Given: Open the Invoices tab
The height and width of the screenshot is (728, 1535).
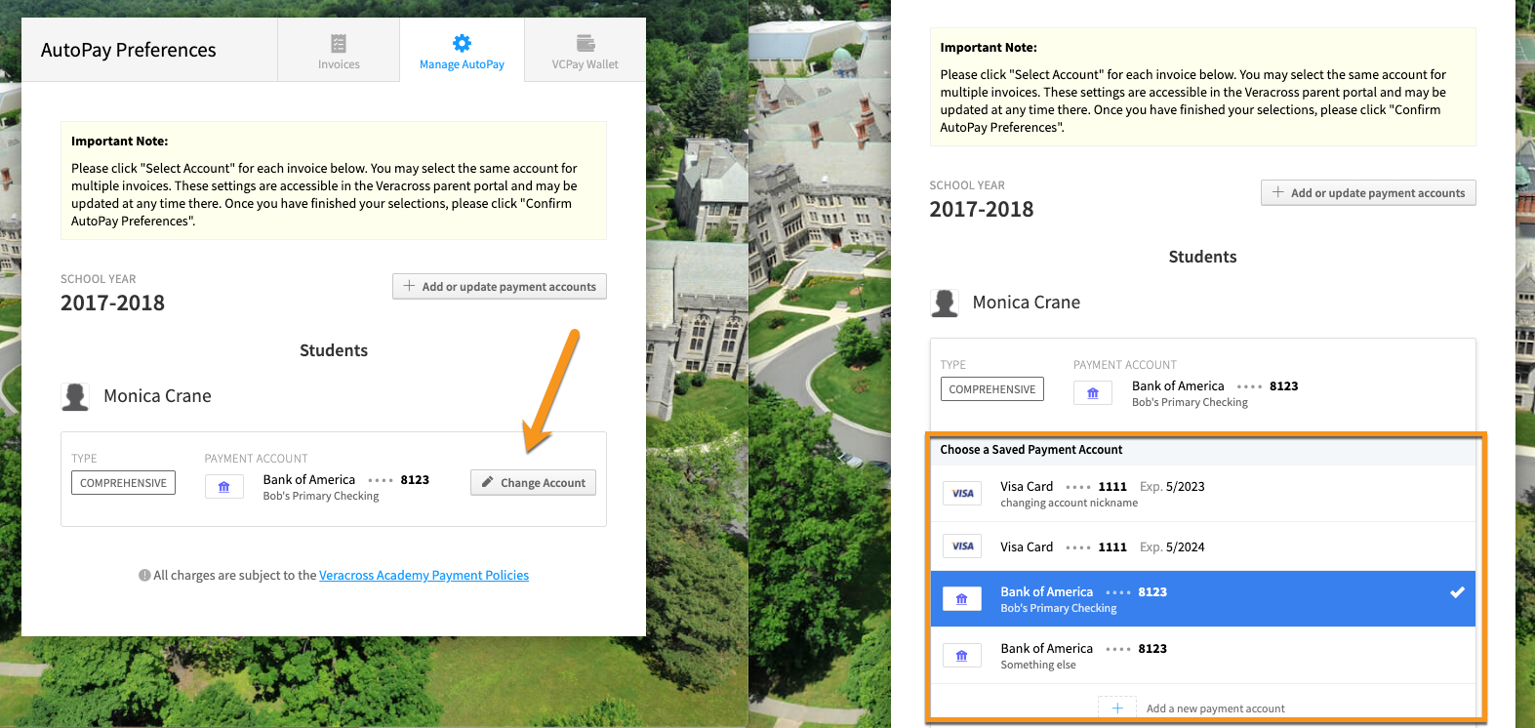Looking at the screenshot, I should pos(339,52).
